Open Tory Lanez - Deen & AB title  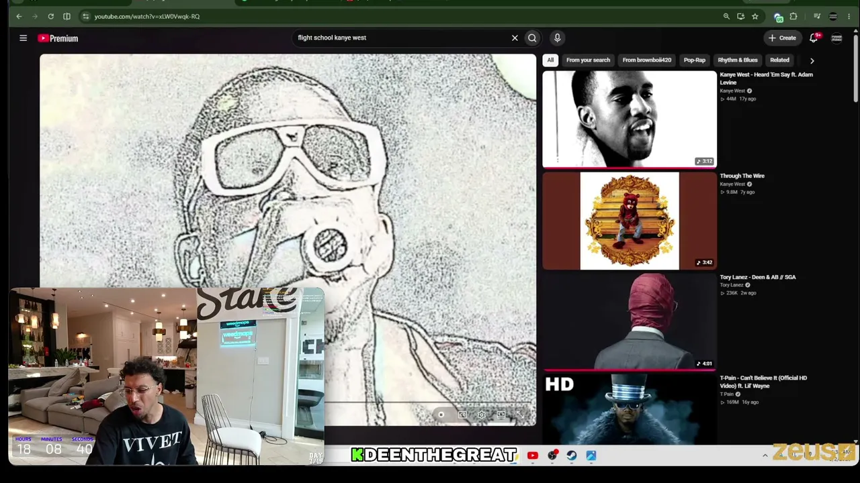click(x=757, y=277)
